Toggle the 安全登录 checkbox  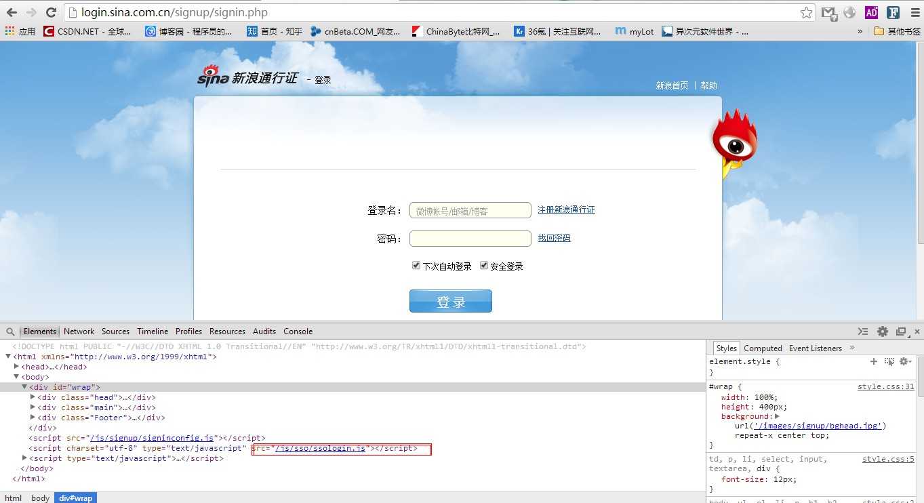click(484, 265)
